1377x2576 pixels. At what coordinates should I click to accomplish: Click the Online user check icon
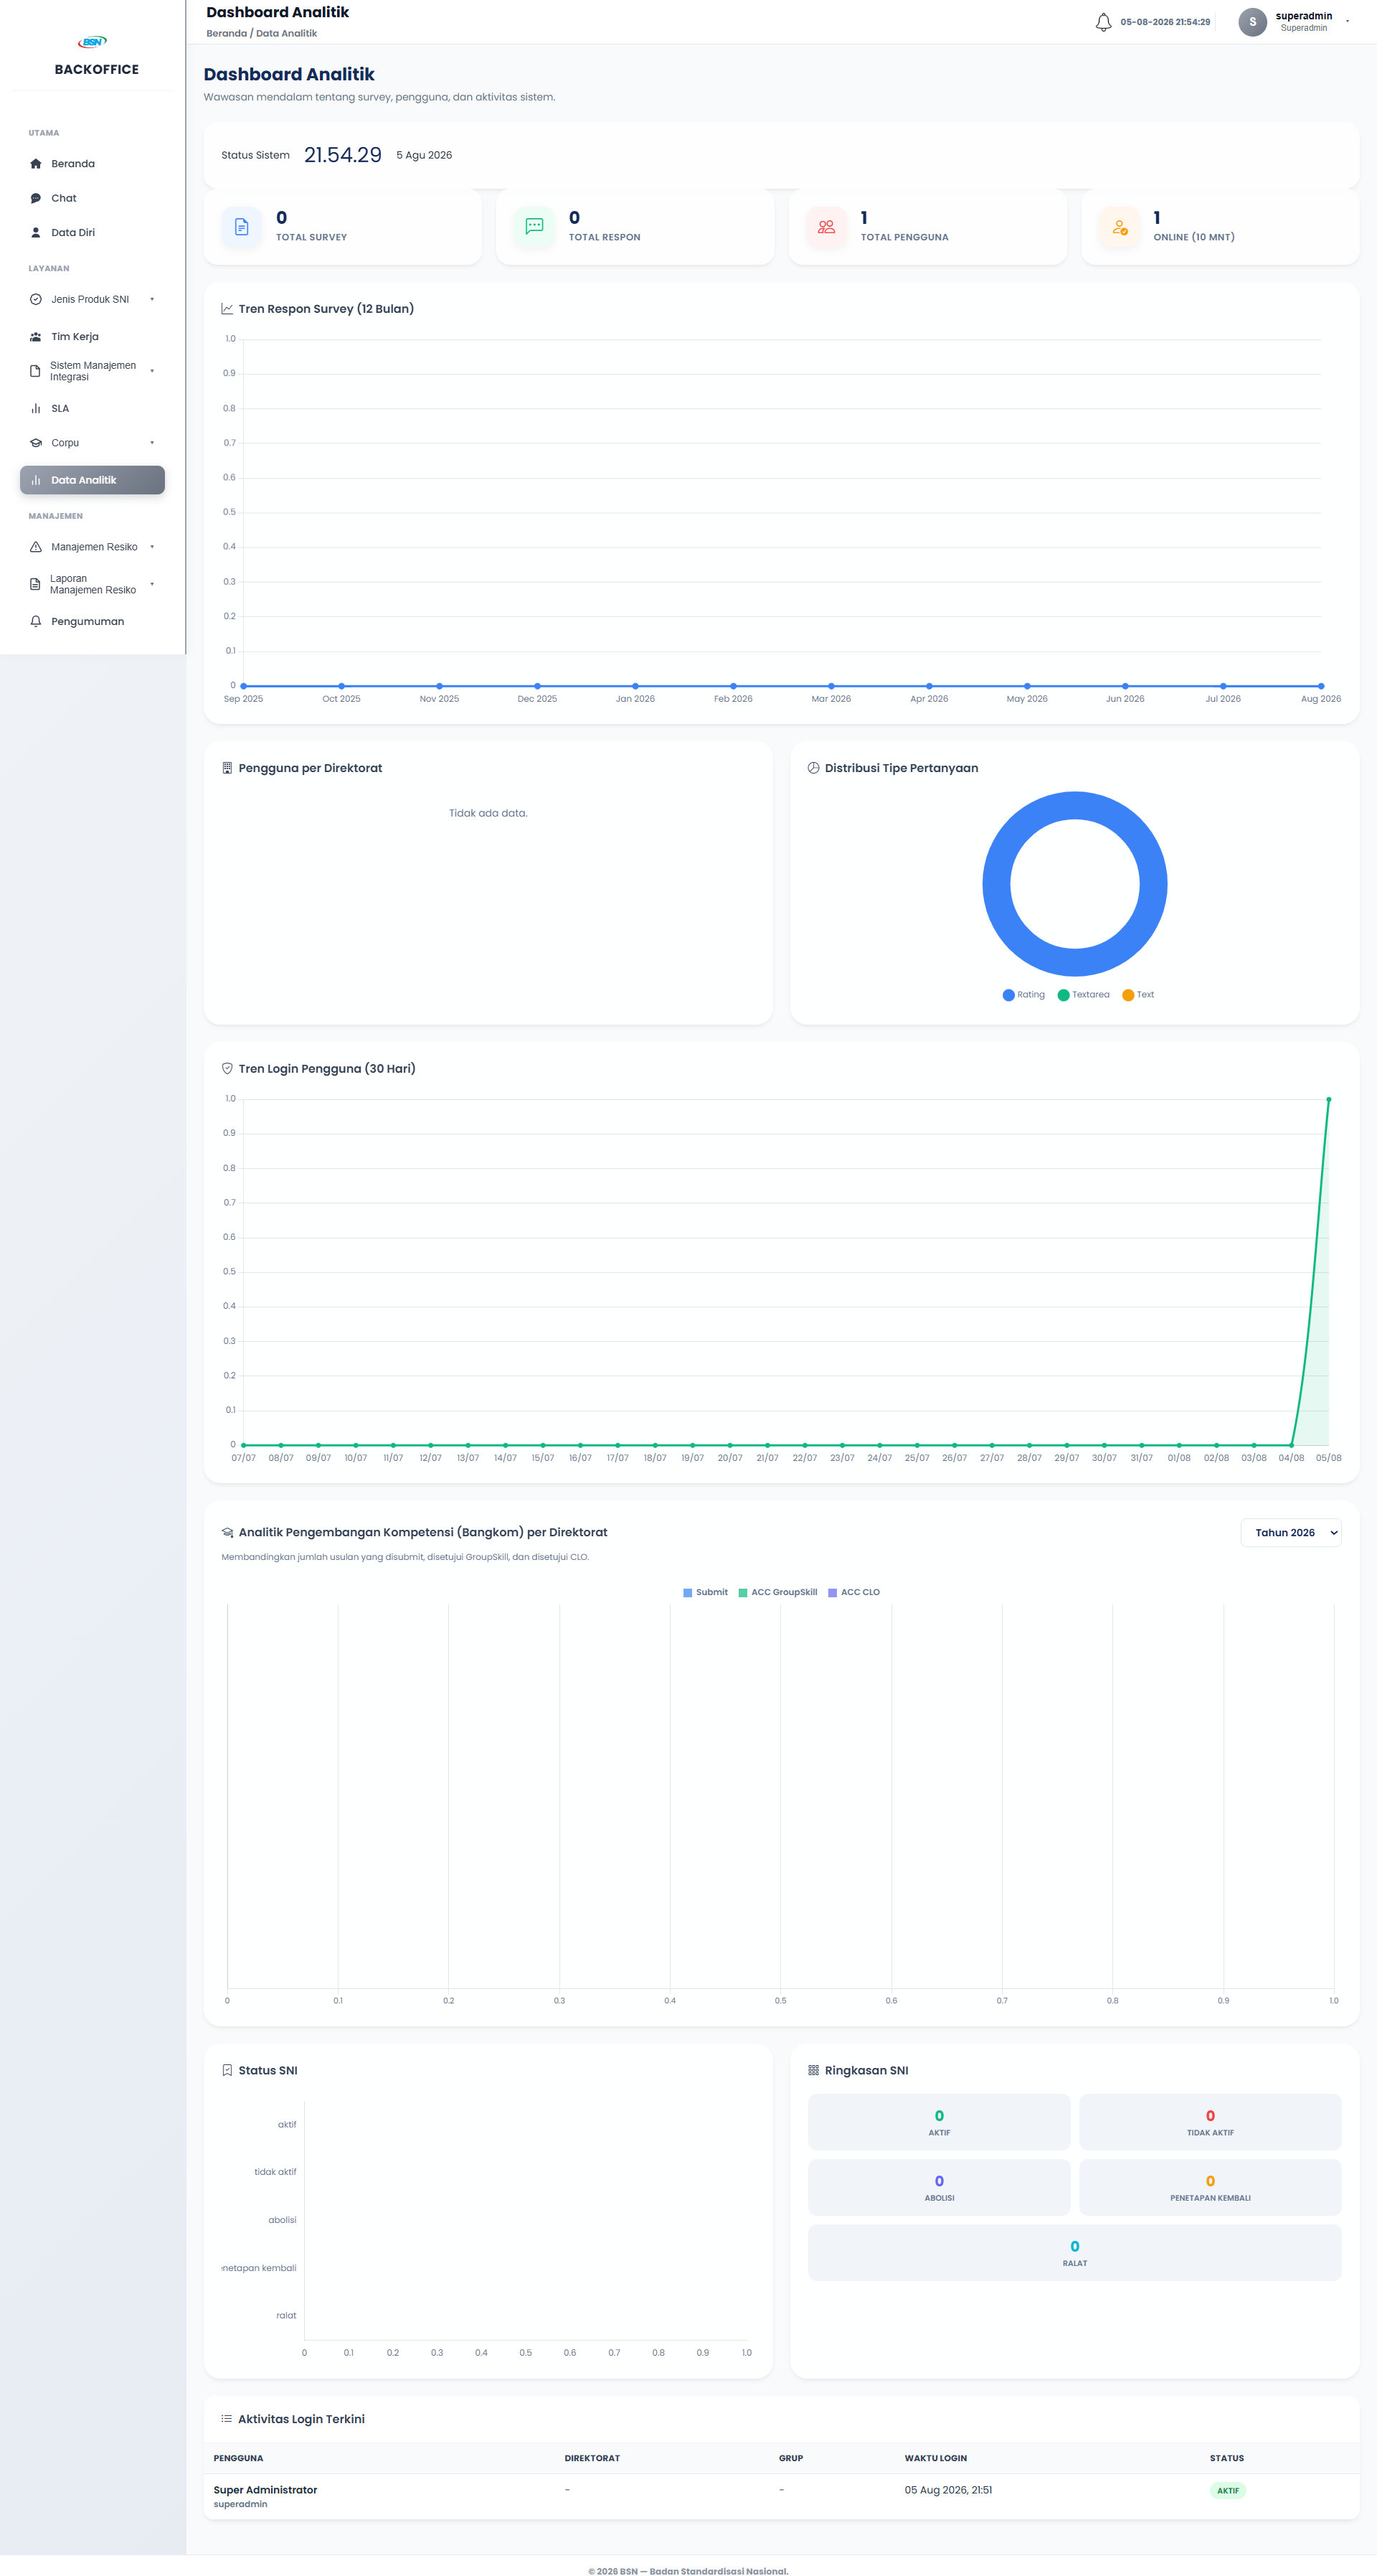(1120, 227)
